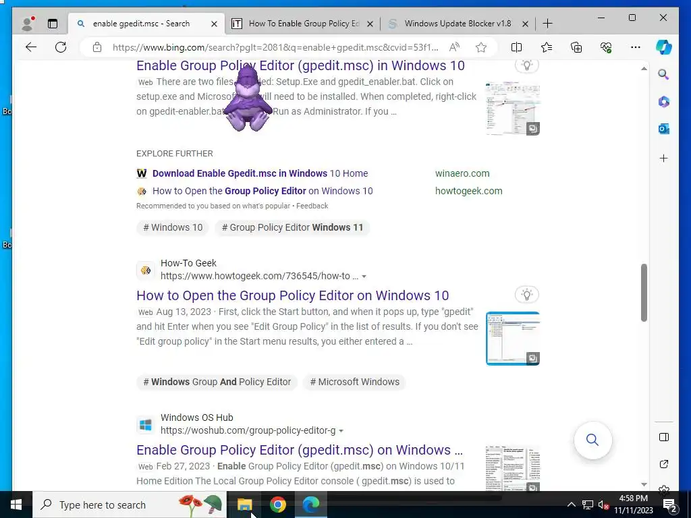Open the muted volume tray icon
691x518 pixels.
tap(603, 505)
